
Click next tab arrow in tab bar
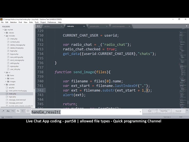click(x=39, y=26)
